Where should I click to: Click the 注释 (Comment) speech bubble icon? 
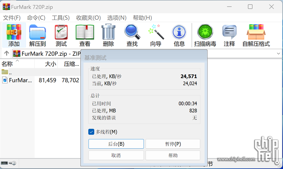(229, 32)
